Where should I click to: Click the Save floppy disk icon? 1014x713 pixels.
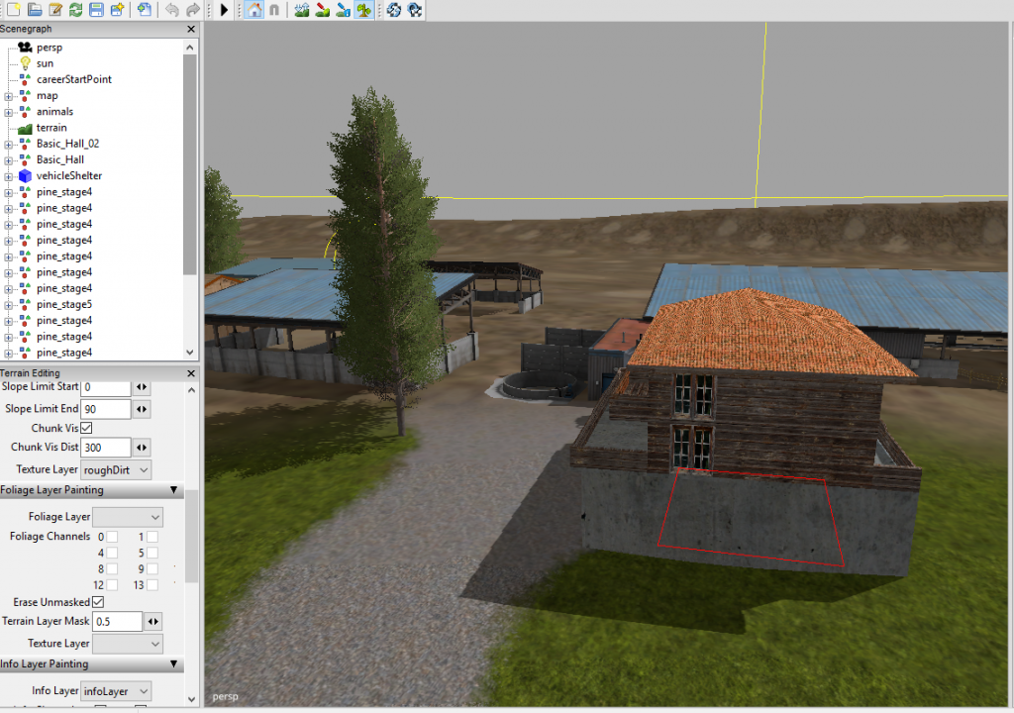tap(96, 10)
